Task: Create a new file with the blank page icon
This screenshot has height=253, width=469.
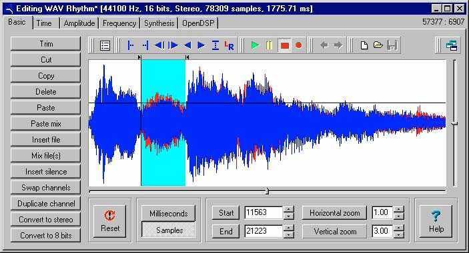Action: [x=364, y=45]
